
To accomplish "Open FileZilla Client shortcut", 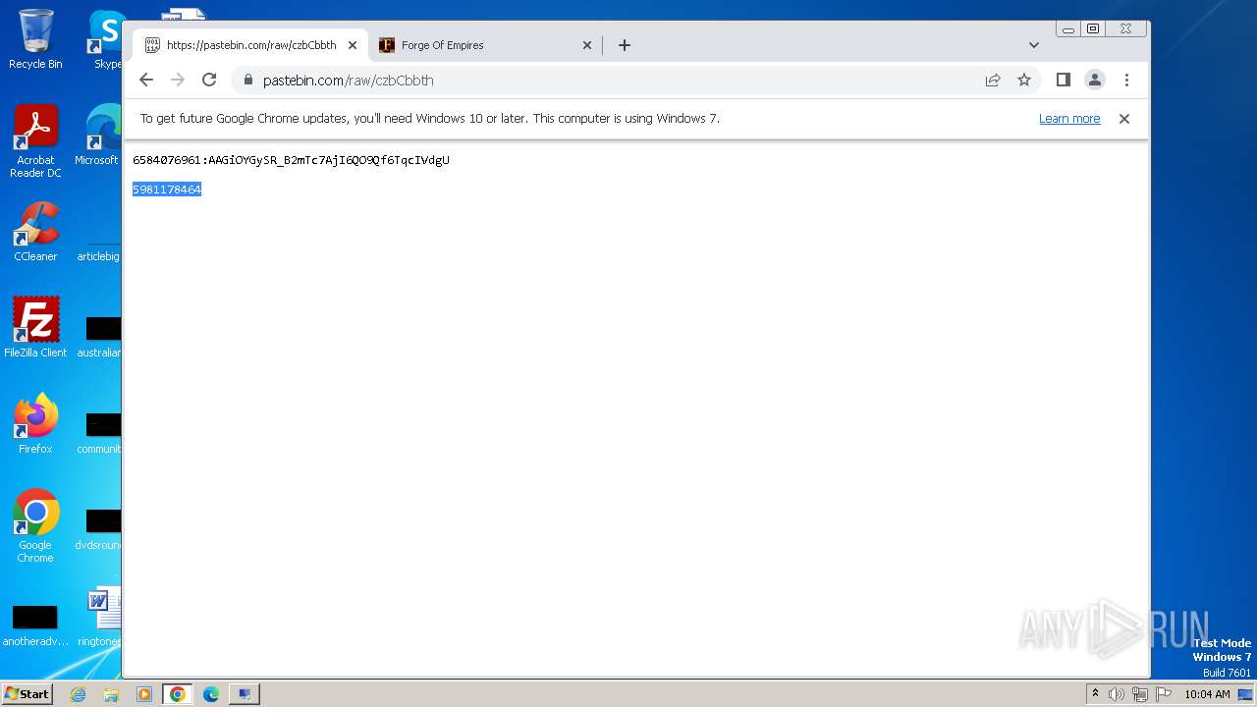I will (x=35, y=328).
